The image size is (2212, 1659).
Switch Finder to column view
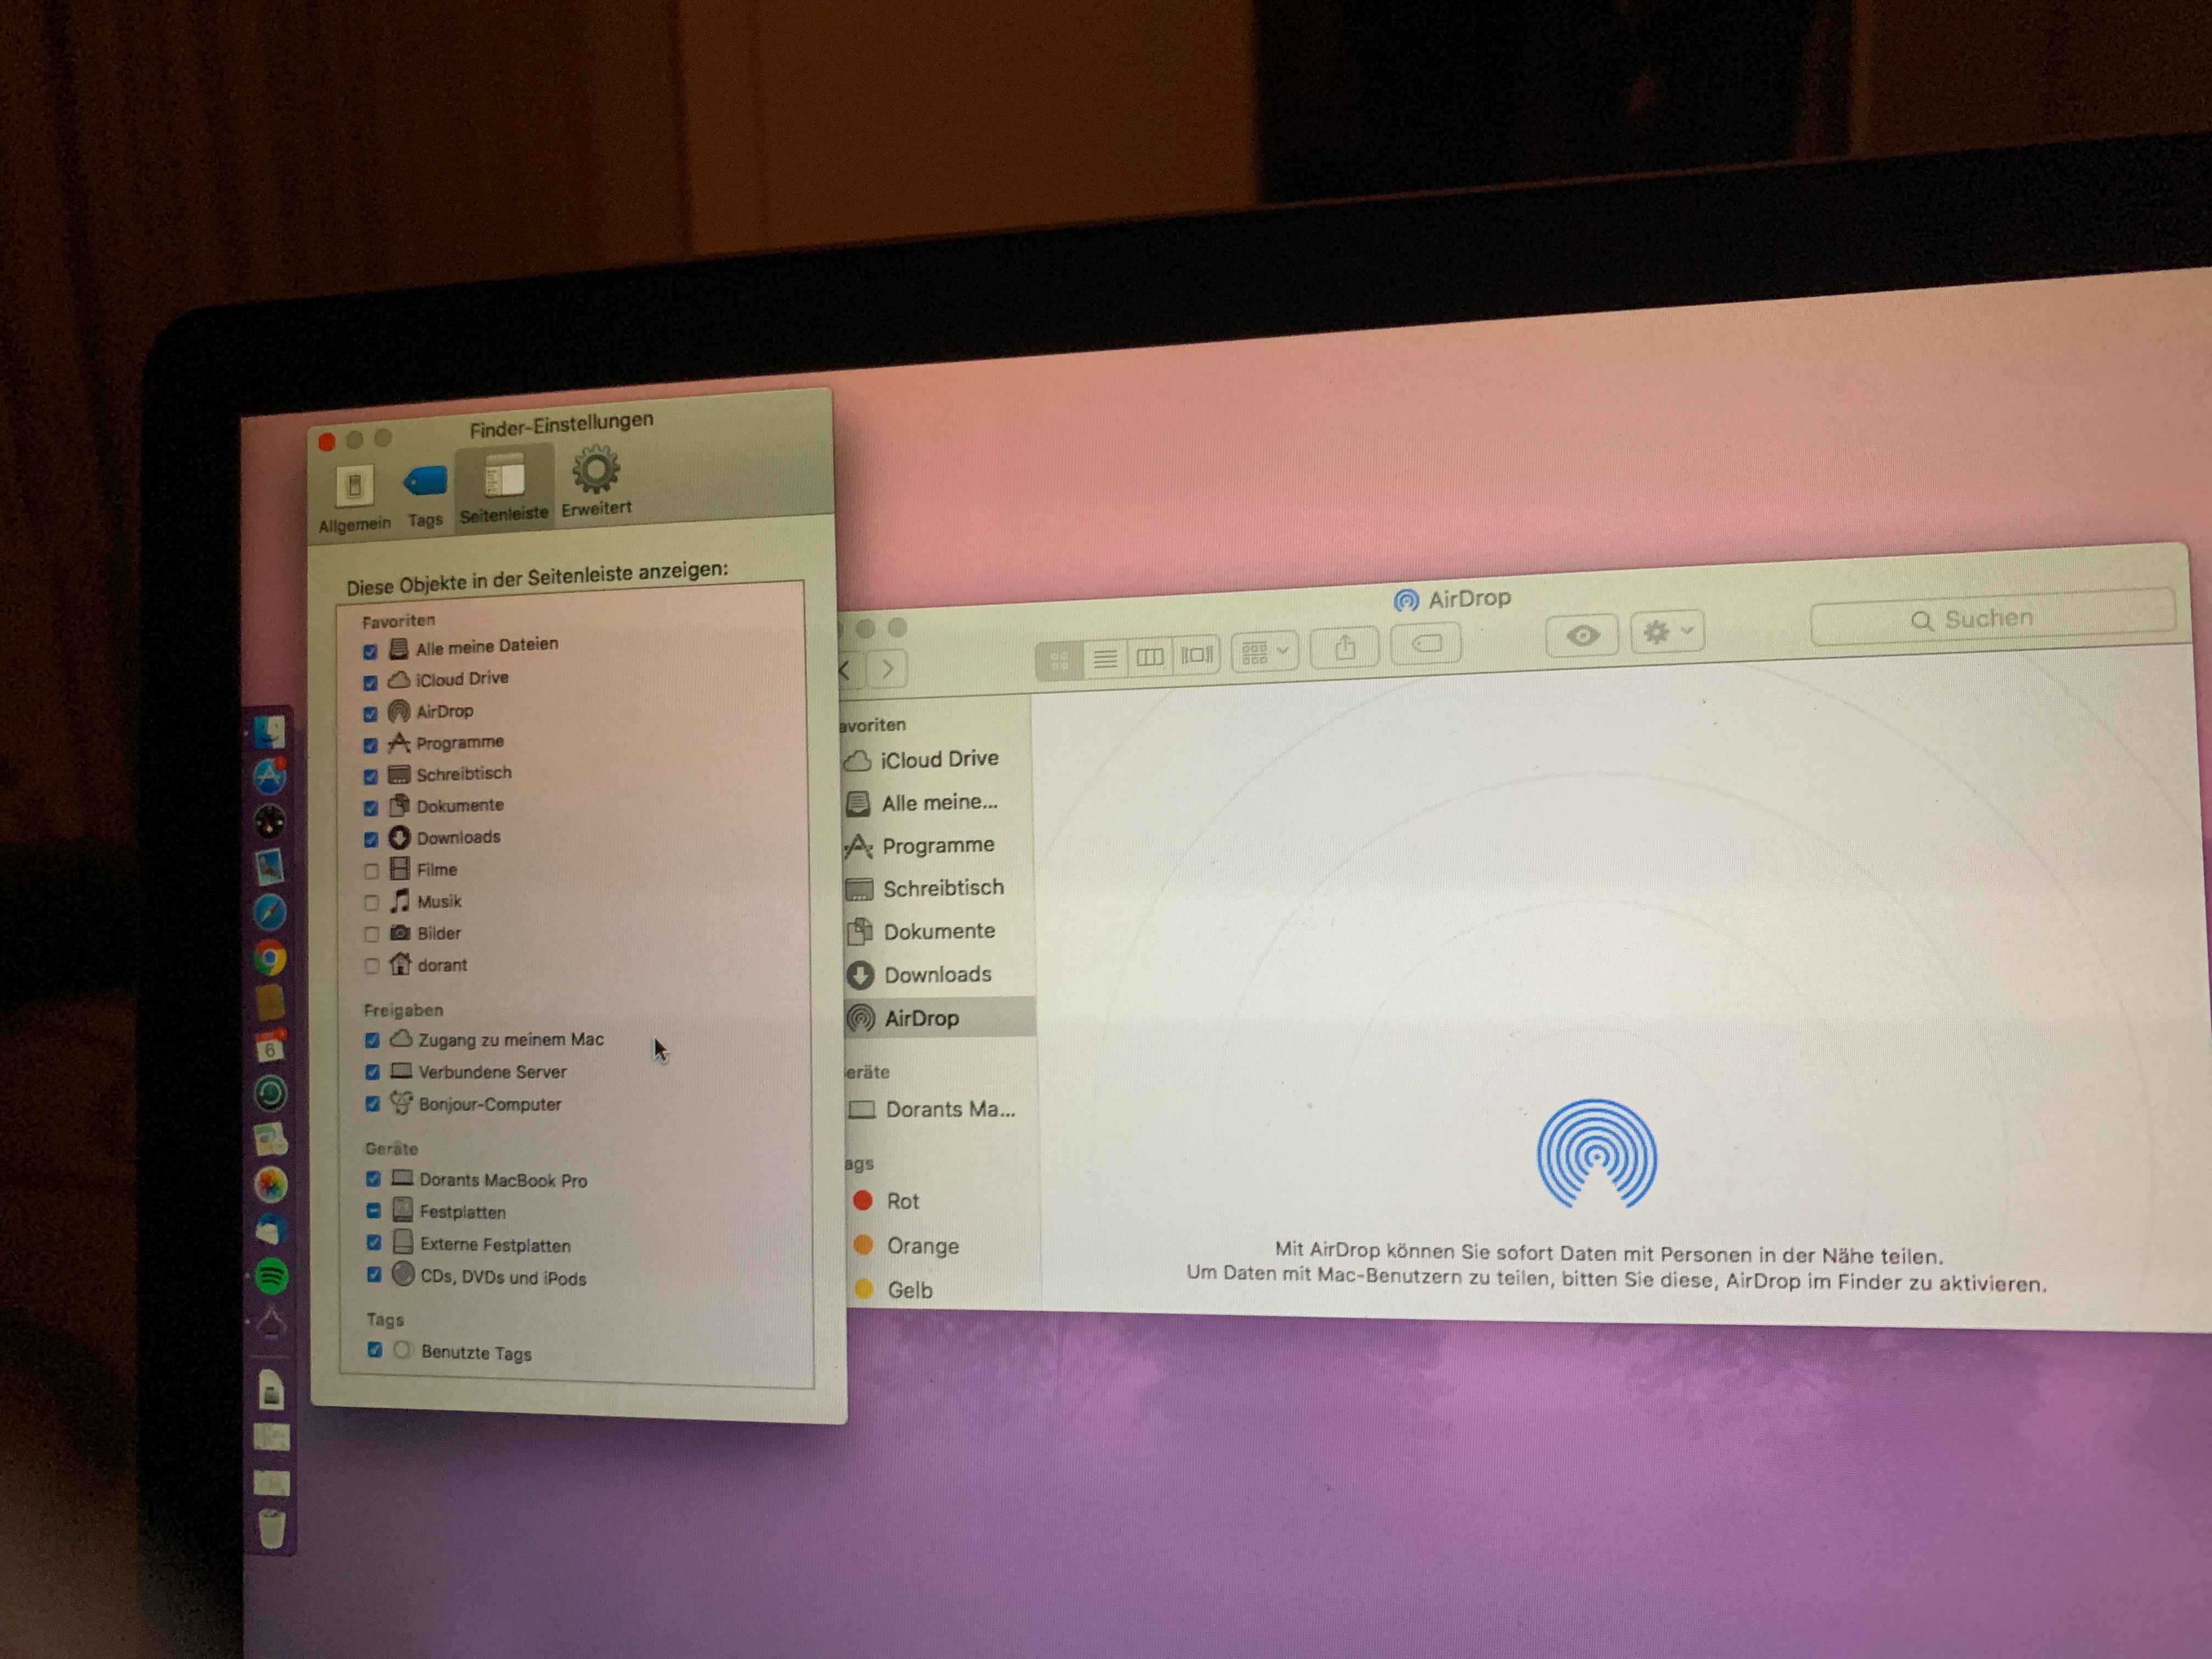[x=1150, y=656]
